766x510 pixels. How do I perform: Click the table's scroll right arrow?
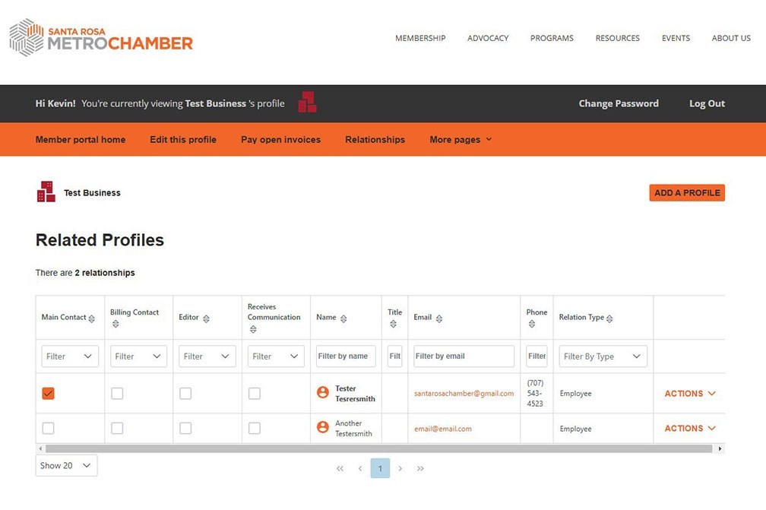[x=720, y=448]
